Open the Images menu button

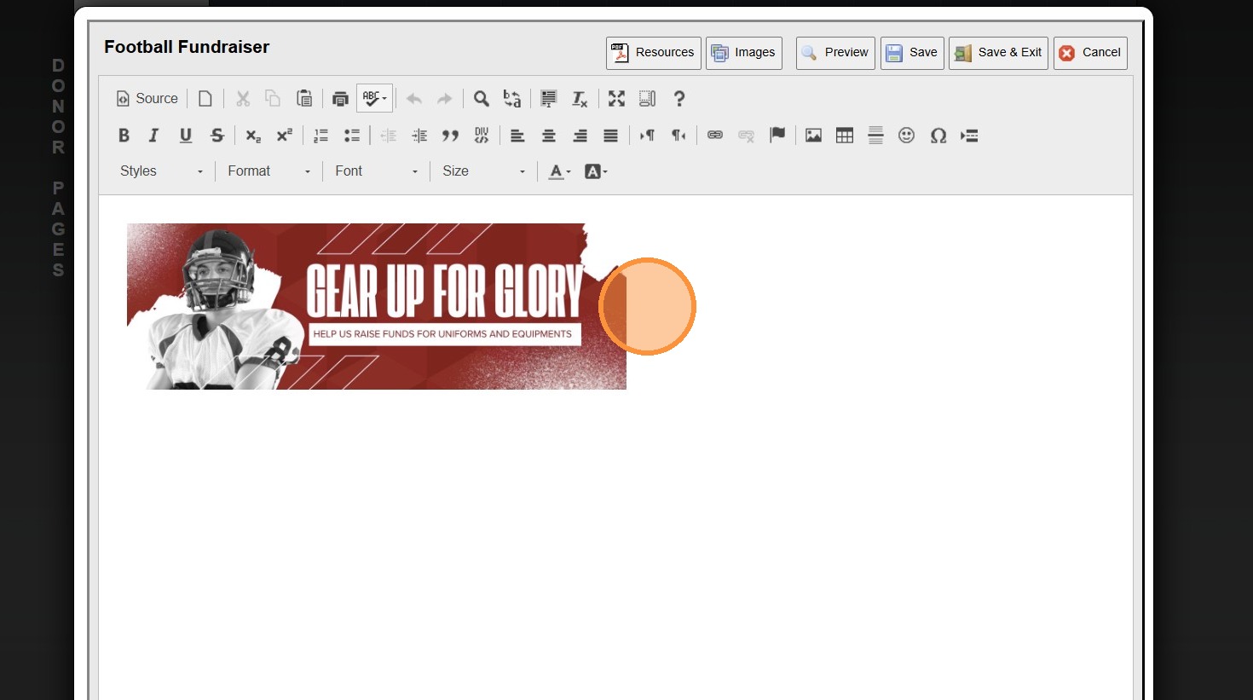[744, 53]
